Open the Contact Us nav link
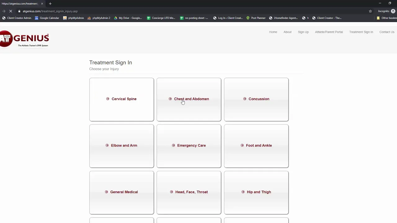Image resolution: width=397 pixels, height=223 pixels. tap(387, 32)
